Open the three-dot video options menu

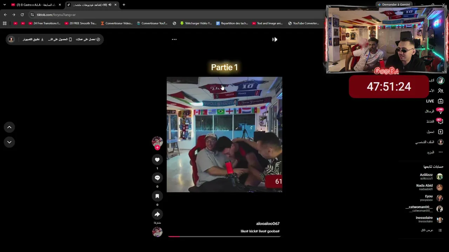(x=174, y=39)
